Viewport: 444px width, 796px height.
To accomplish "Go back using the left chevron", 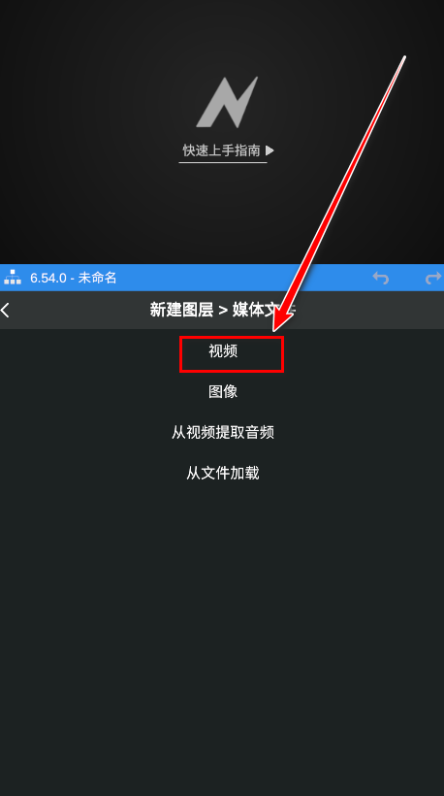I will click(x=5, y=310).
